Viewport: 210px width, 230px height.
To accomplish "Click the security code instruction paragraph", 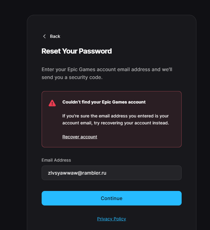I will pos(107,73).
